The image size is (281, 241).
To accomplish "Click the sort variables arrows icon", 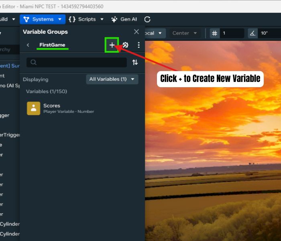I will pos(135,62).
